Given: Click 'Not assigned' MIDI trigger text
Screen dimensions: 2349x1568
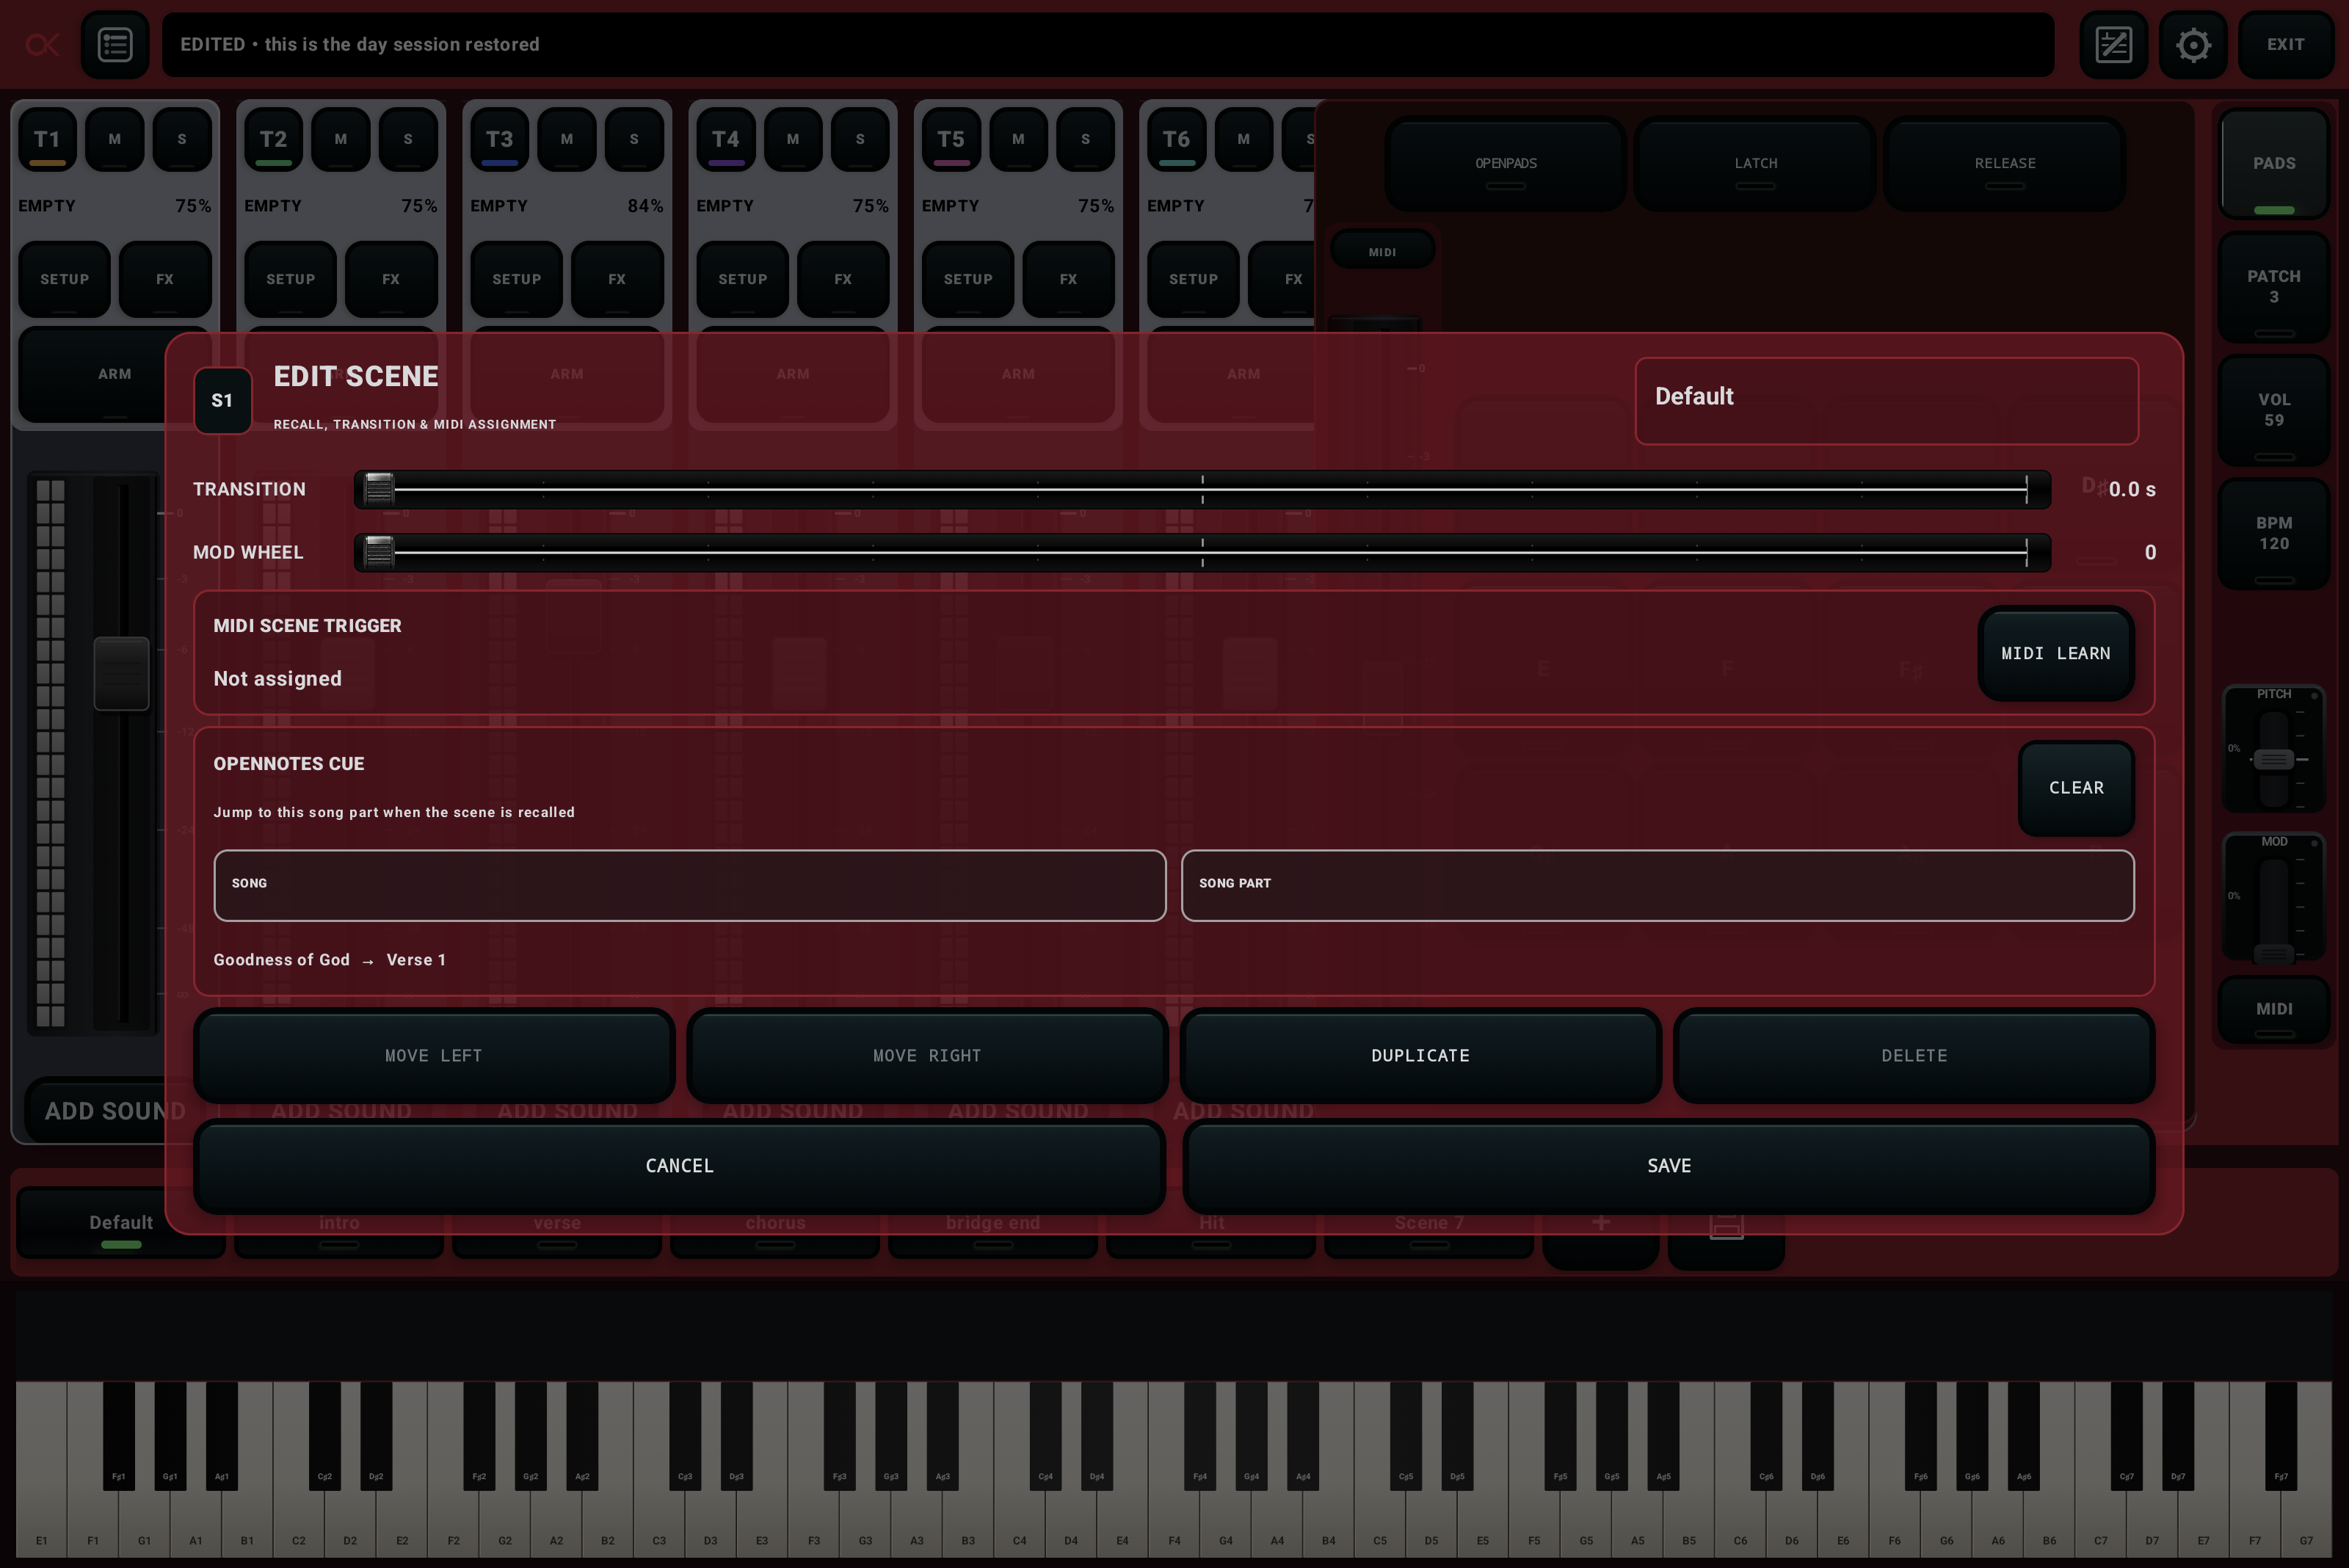Looking at the screenshot, I should (x=277, y=679).
